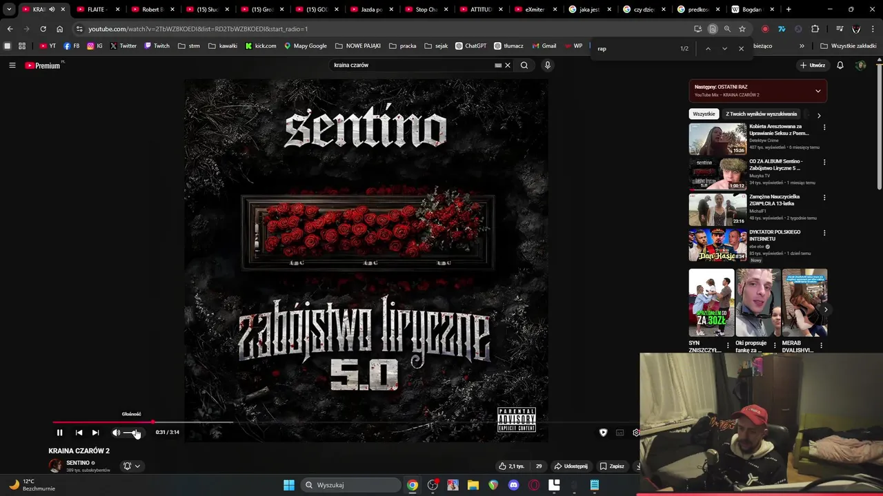The width and height of the screenshot is (883, 496).
Task: Show more bookmarks with chevrons
Action: coord(802,46)
